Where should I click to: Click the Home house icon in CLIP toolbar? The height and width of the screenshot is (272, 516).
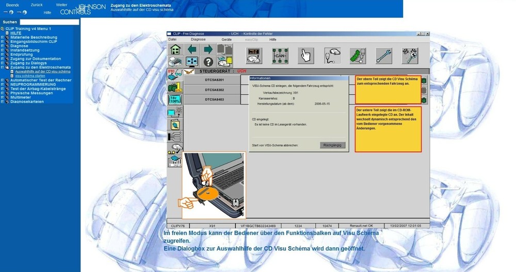(x=175, y=49)
